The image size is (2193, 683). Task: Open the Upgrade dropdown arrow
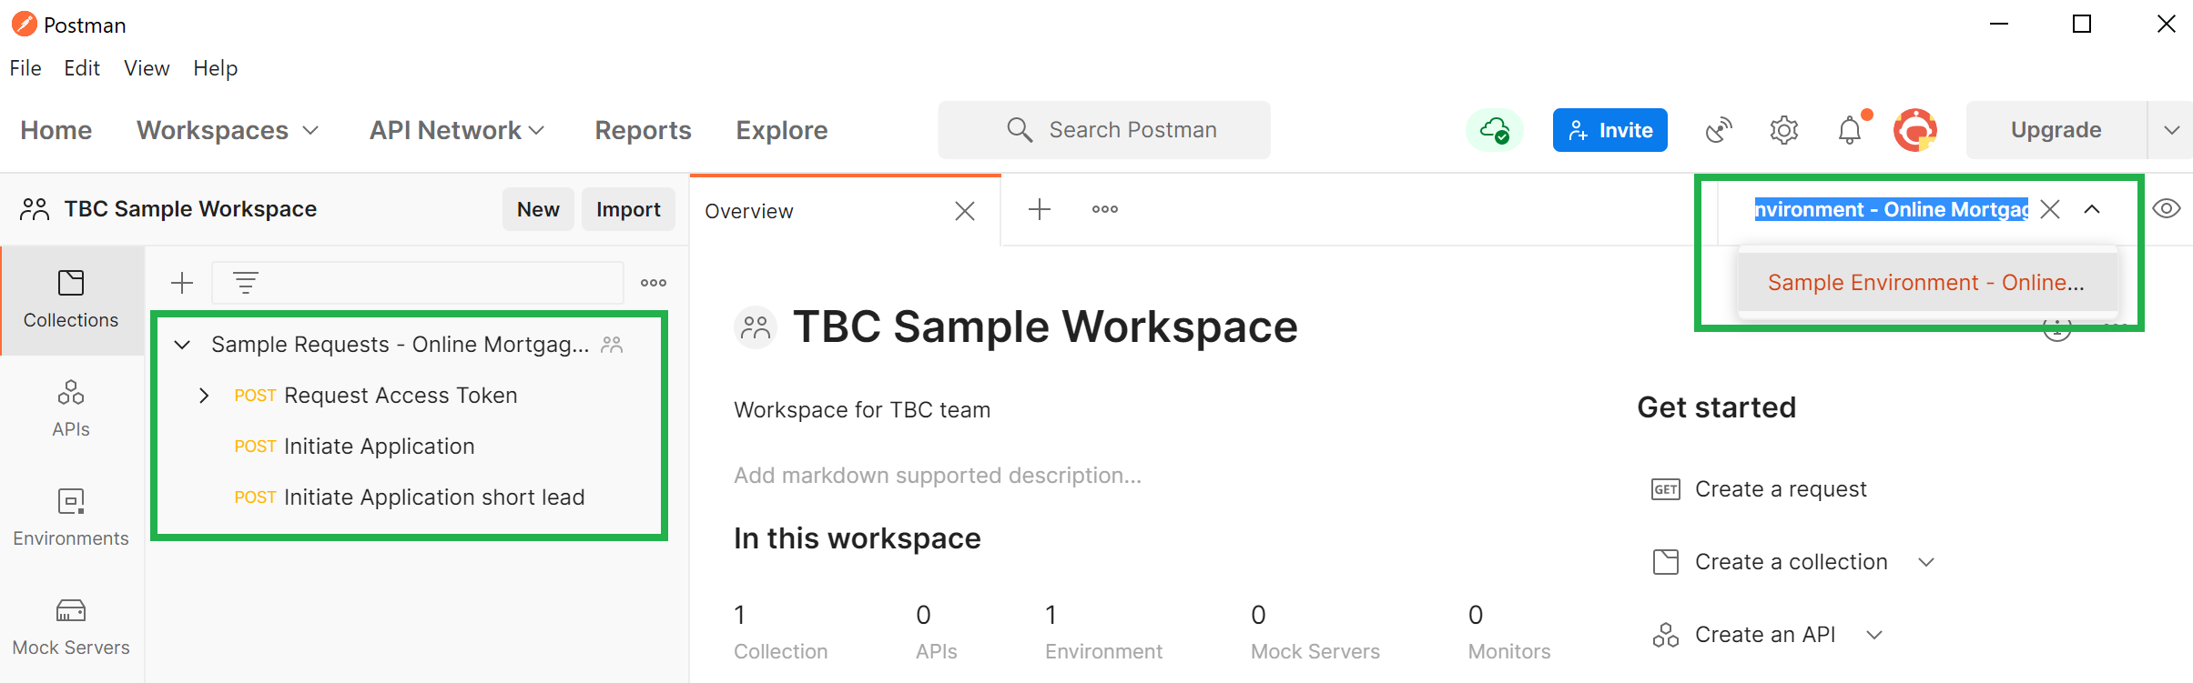(2171, 130)
